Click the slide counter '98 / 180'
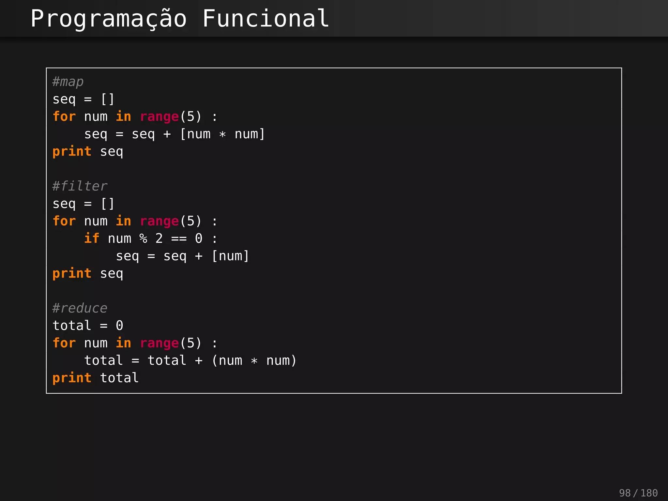The image size is (668, 501). 638,493
